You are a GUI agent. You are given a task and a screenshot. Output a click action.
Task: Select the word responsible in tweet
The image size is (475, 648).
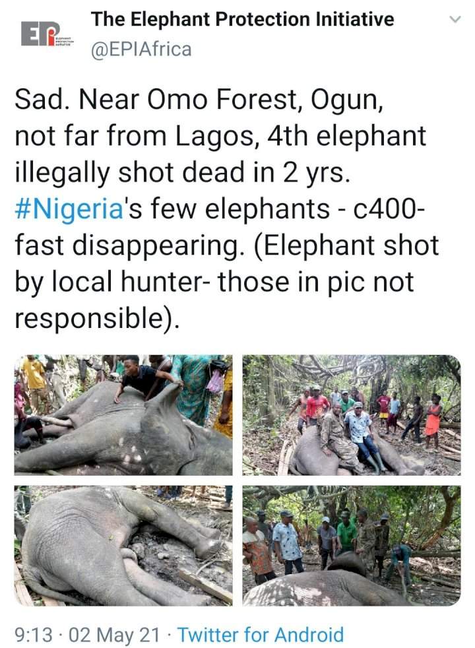tap(92, 318)
